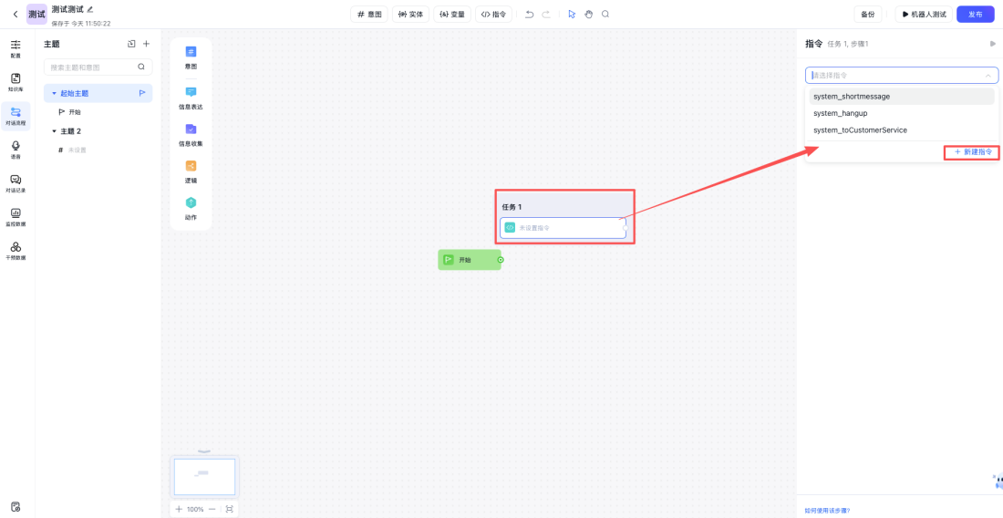The height and width of the screenshot is (518, 1003).
Task: Click 新建指令 in the dropdown
Action: pos(973,151)
